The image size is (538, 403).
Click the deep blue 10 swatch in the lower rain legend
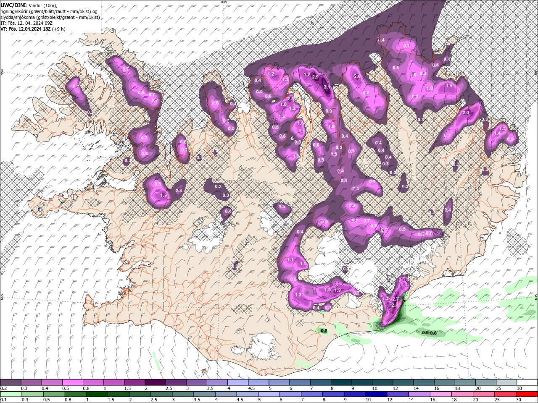point(377,394)
